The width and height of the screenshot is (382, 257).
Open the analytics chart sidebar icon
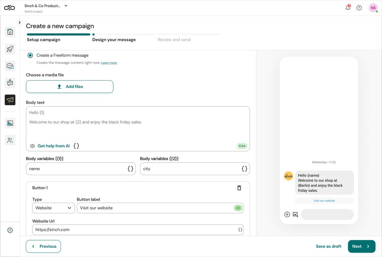tap(10, 123)
